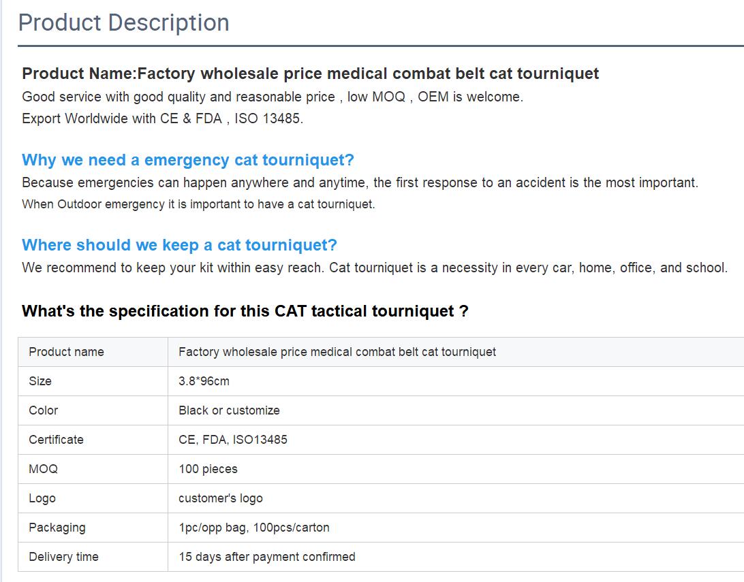744x582 pixels.
Task: Select the 'MOQ' row label
Action: pos(43,469)
